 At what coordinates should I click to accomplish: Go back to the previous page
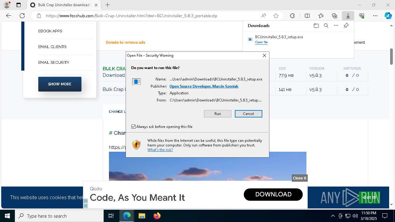(x=9, y=16)
